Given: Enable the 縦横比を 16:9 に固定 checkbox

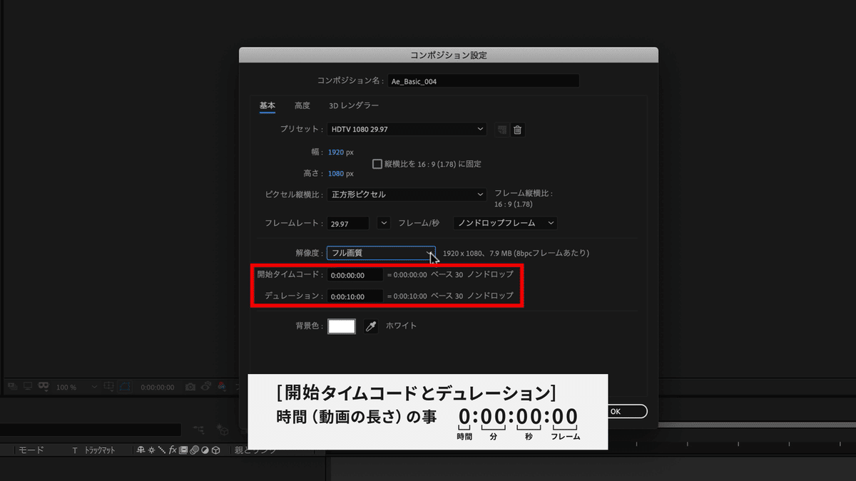Looking at the screenshot, I should [x=377, y=164].
